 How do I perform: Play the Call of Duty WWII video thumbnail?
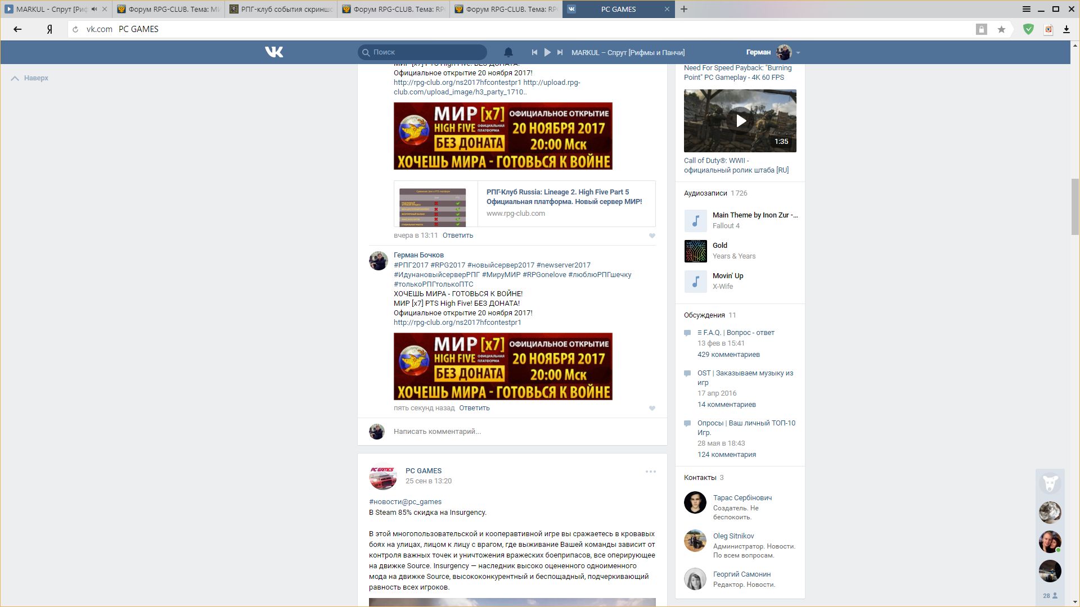pos(740,121)
